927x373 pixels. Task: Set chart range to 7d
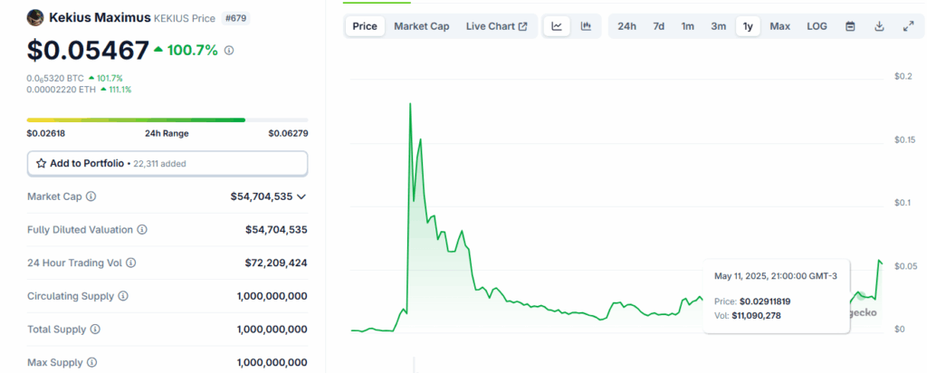(x=659, y=26)
